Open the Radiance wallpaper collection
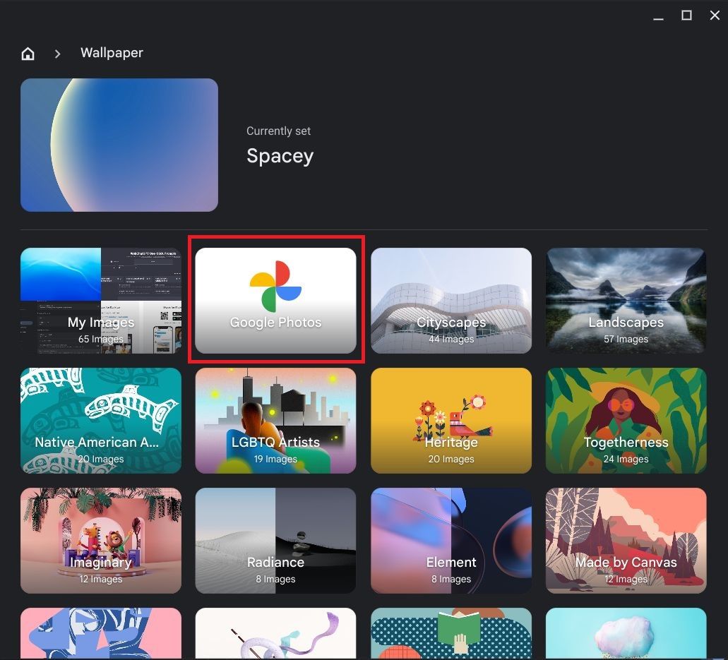The height and width of the screenshot is (660, 728). [275, 541]
